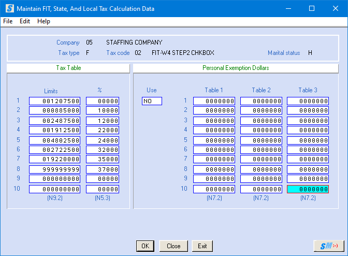Minimize the tax calculation window

(288, 9)
